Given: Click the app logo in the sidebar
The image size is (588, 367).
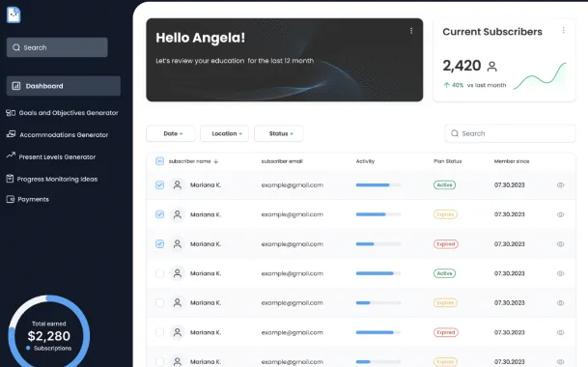Looking at the screenshot, I should click(14, 14).
